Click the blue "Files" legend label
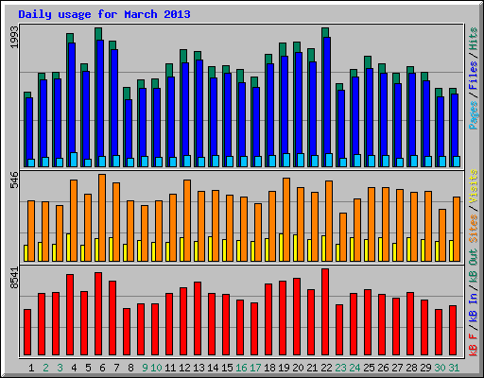The image size is (484, 378). pyautogui.click(x=474, y=76)
